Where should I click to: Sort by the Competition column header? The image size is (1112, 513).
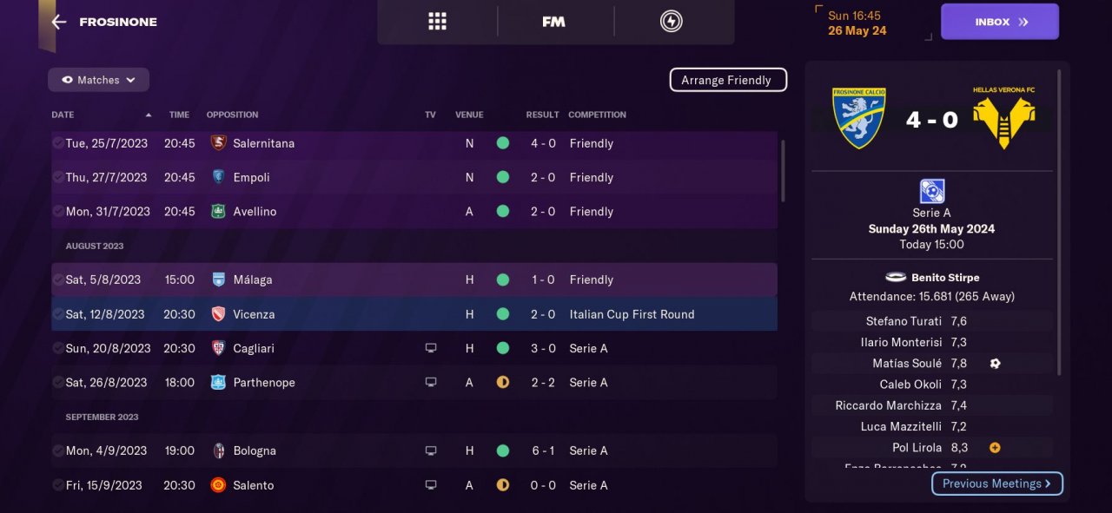coord(597,115)
